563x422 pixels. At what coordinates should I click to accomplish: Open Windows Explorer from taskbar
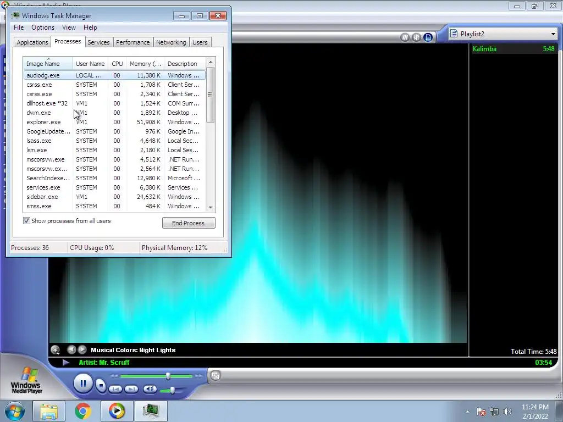(49, 411)
